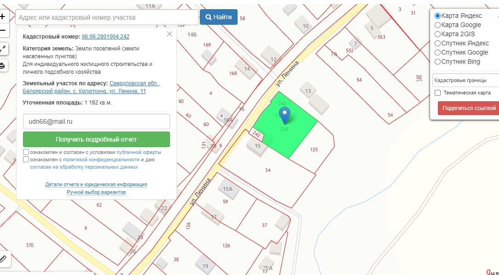
Task: Click parcel labeled 62 on map
Action: click(x=99, y=205)
